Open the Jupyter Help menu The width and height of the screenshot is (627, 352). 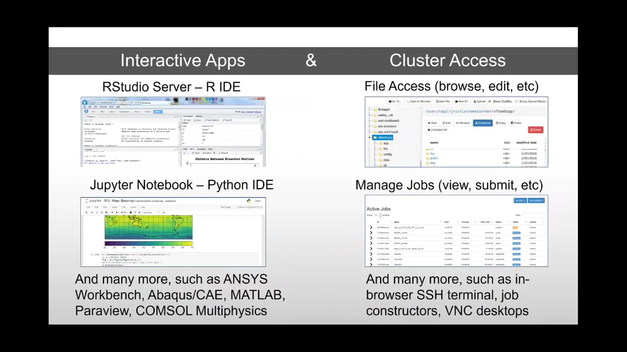coord(143,207)
